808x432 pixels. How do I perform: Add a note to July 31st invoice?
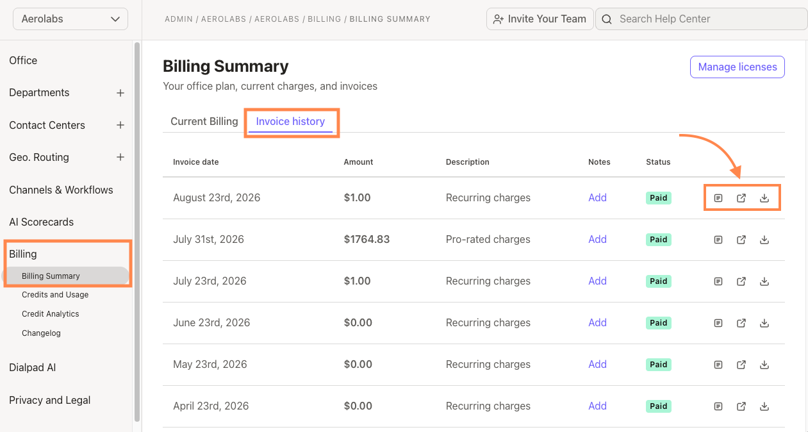[x=597, y=239]
